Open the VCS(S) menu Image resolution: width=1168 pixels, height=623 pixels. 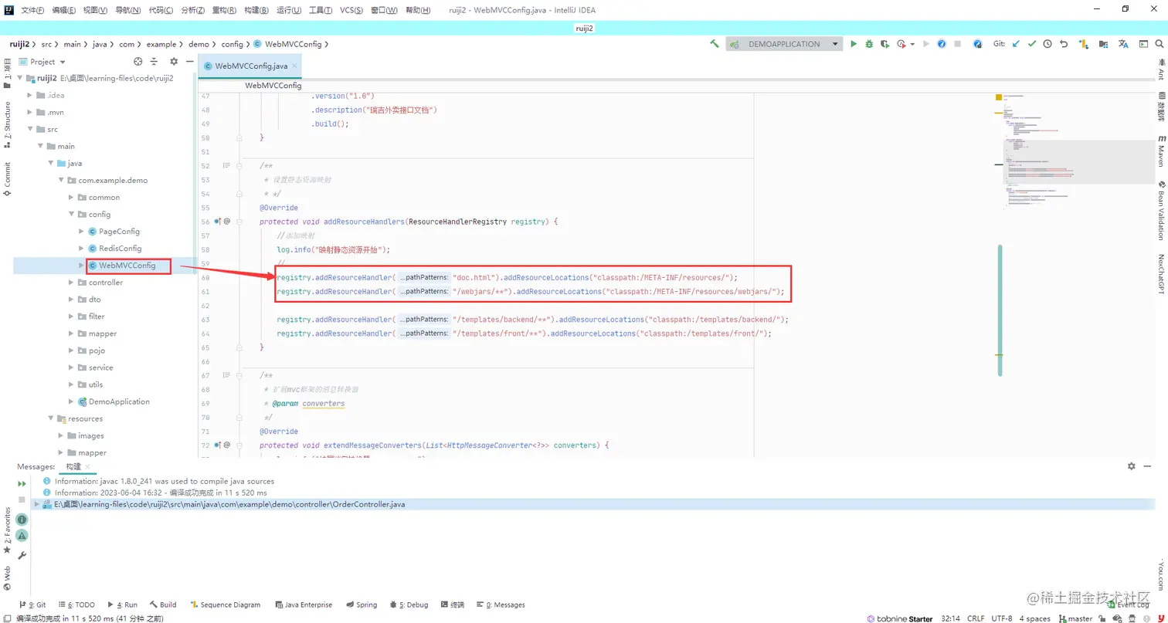tap(352, 10)
